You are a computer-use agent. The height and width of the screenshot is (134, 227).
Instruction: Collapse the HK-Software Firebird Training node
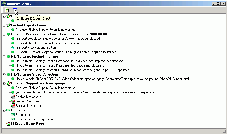click(4, 57)
